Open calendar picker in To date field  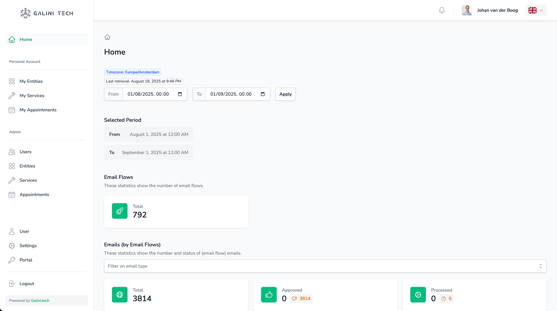263,94
